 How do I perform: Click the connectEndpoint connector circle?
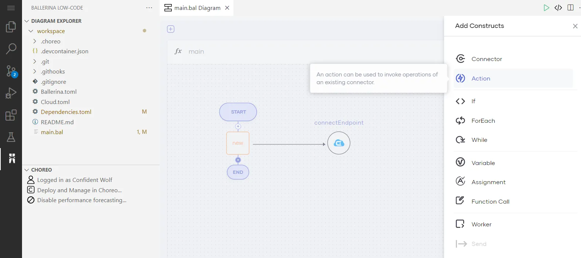[338, 143]
